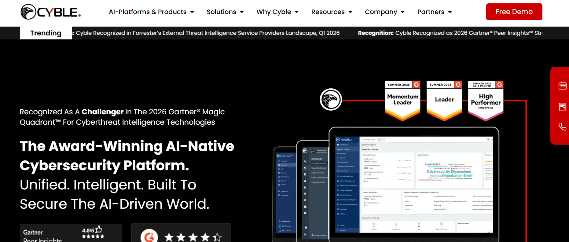Click the phone dashboard screenshot

point(284,195)
